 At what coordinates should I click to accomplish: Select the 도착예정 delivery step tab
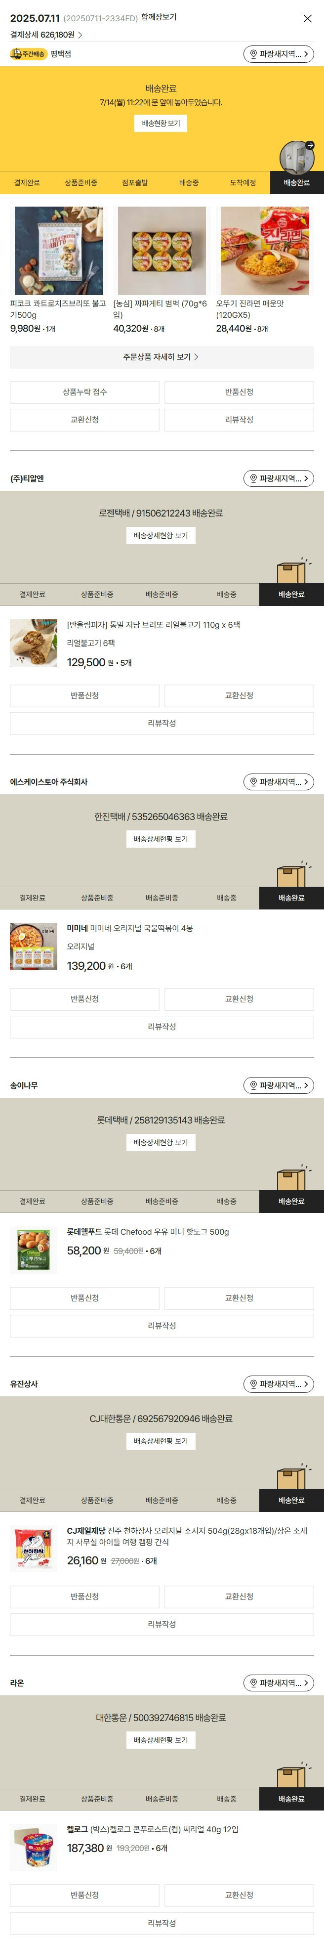coord(243,182)
